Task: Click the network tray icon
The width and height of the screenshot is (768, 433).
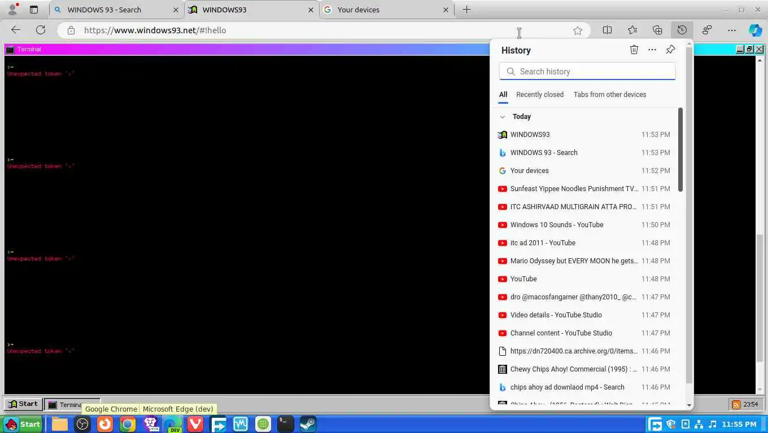Action: [x=699, y=424]
